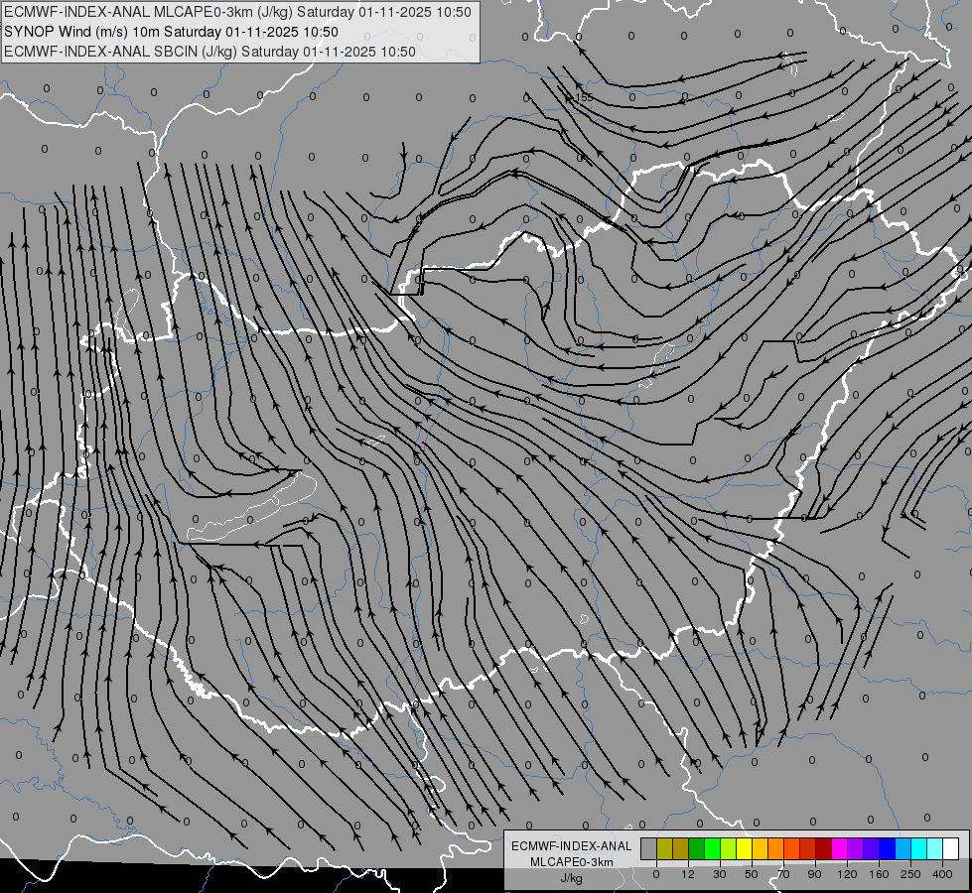Click the SYNOP Wind 10m title line
The width and height of the screenshot is (972, 893).
pyautogui.click(x=171, y=32)
